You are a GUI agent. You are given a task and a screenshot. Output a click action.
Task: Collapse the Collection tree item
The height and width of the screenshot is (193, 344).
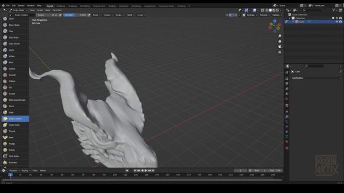[x=290, y=18]
